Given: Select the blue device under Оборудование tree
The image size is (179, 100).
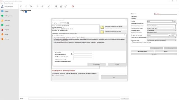Looking at the screenshot, I should click(x=26, y=12).
